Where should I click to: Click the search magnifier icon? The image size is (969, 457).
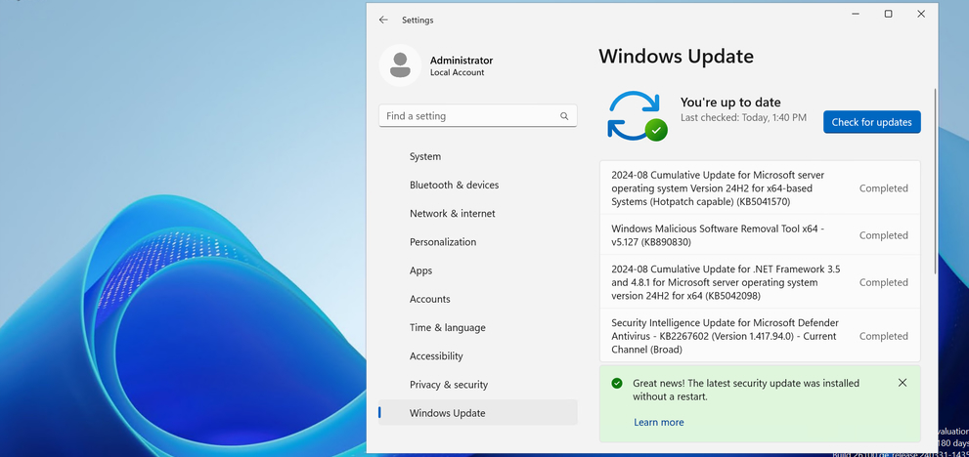pos(564,116)
